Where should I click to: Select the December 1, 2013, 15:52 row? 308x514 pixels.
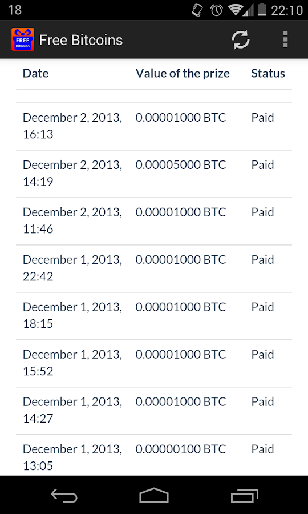pyautogui.click(x=154, y=364)
